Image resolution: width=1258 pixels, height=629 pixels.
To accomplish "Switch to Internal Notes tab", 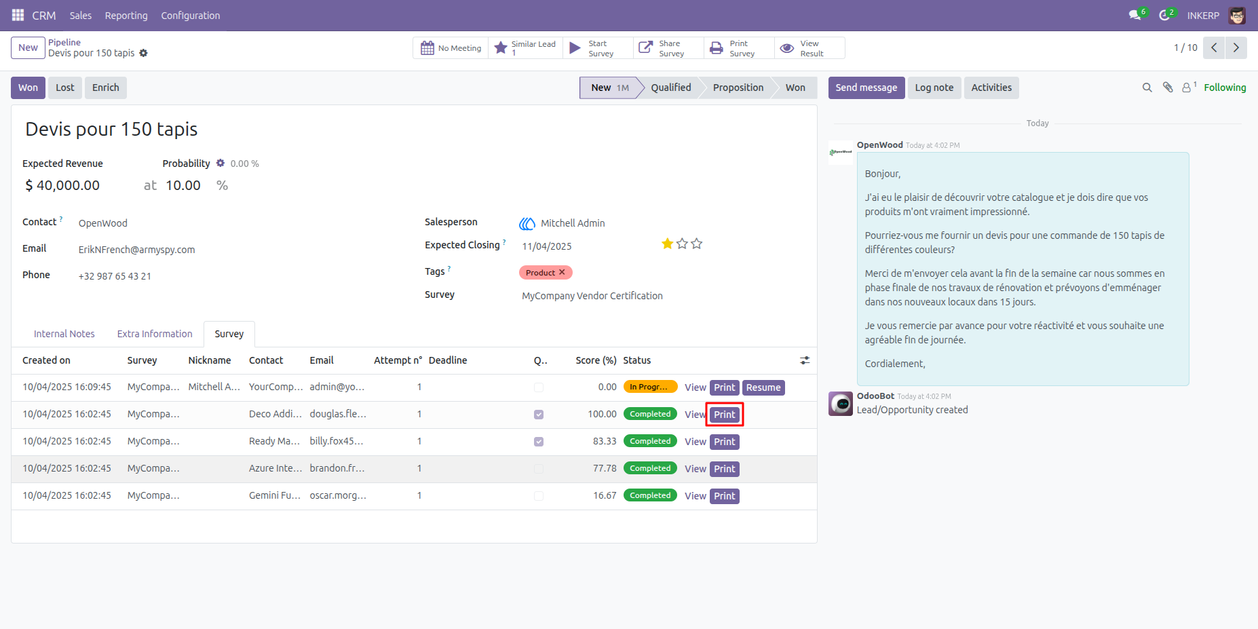I will click(64, 334).
